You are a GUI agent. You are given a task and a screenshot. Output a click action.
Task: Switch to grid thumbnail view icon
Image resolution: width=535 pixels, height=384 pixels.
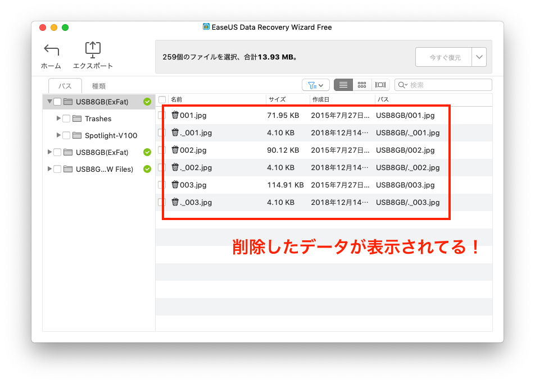point(362,85)
